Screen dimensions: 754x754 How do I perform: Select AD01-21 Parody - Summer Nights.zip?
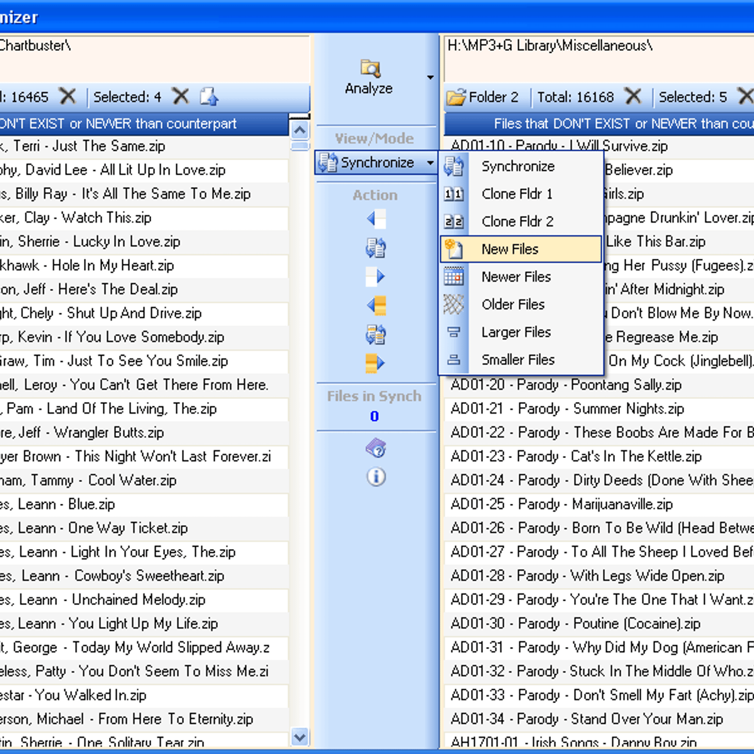tap(599, 409)
